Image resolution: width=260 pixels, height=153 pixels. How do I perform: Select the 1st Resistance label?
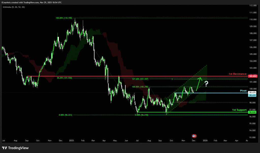click(237, 74)
